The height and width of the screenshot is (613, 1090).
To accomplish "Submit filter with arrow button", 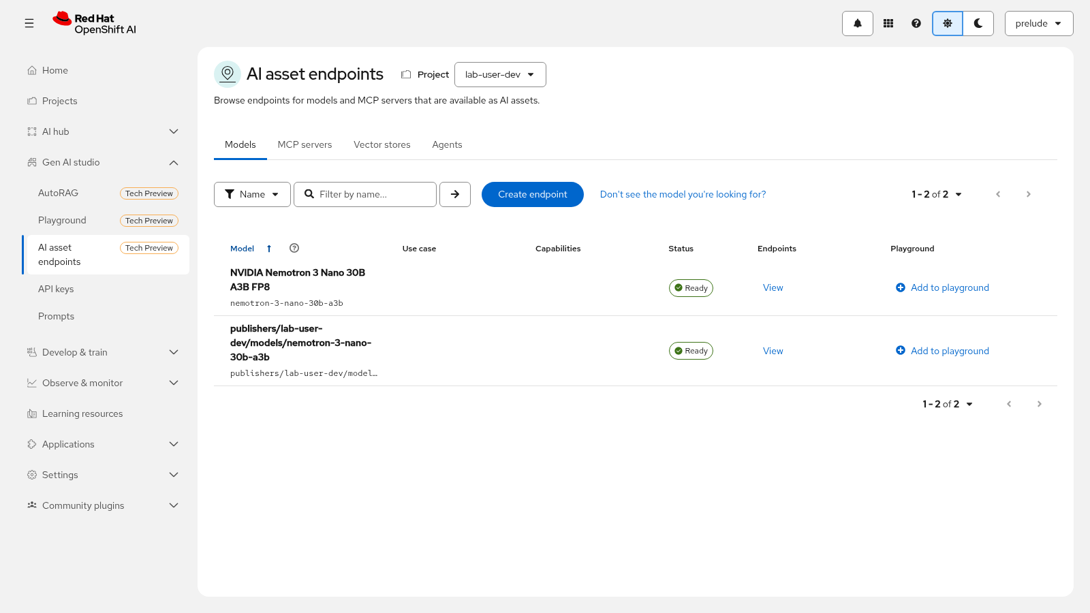I will pyautogui.click(x=455, y=194).
